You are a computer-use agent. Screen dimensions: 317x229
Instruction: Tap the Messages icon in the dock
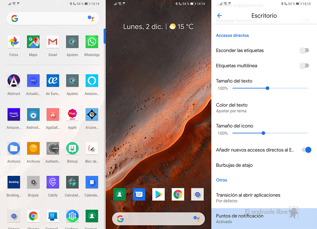139,194
